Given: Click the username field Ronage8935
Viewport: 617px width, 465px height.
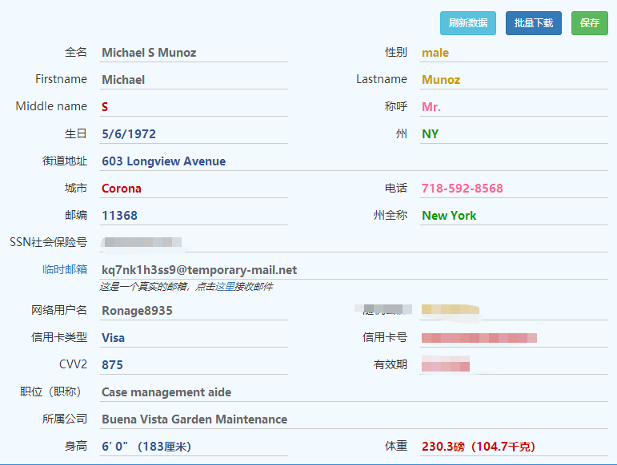Looking at the screenshot, I should point(194,311).
